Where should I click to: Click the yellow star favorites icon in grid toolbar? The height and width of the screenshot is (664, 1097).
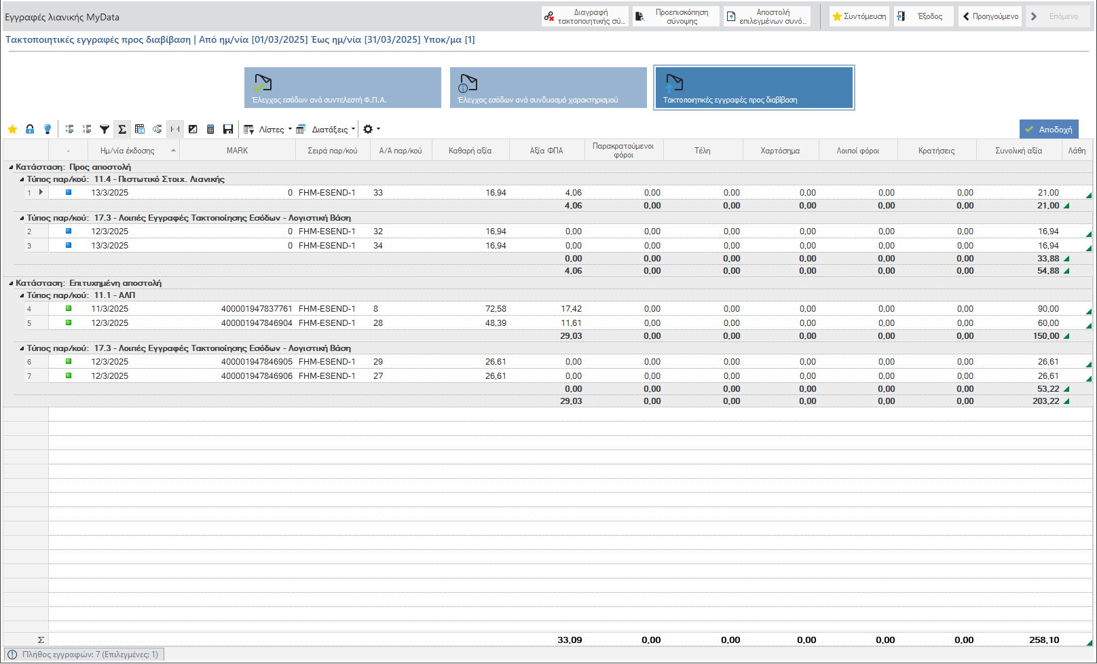[12, 129]
